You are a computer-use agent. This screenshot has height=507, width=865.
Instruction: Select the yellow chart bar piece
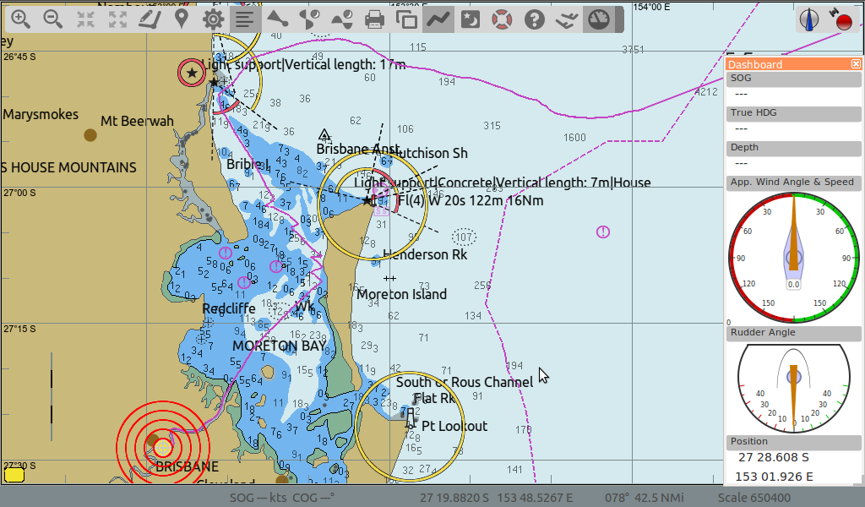[x=14, y=474]
